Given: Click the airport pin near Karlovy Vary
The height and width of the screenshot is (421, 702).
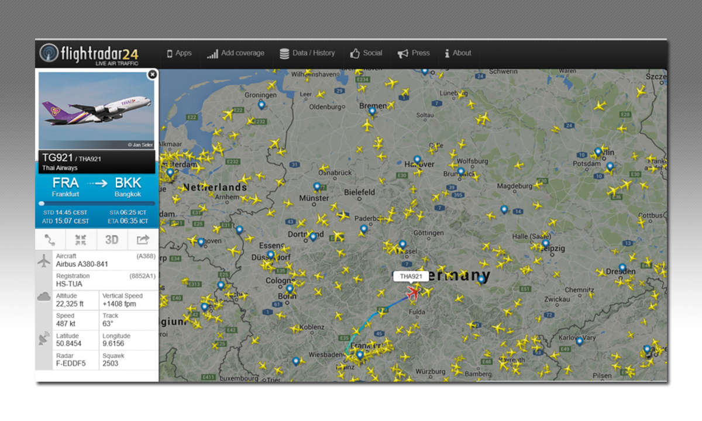Looking at the screenshot, I should [580, 341].
